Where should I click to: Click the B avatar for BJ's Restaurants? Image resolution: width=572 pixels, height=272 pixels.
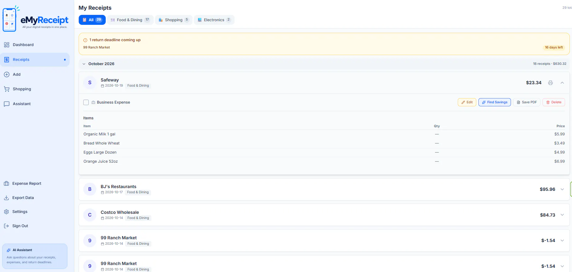point(90,189)
